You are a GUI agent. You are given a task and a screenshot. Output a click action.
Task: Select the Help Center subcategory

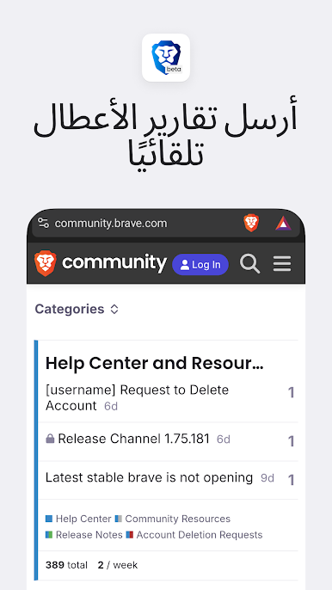pos(78,519)
